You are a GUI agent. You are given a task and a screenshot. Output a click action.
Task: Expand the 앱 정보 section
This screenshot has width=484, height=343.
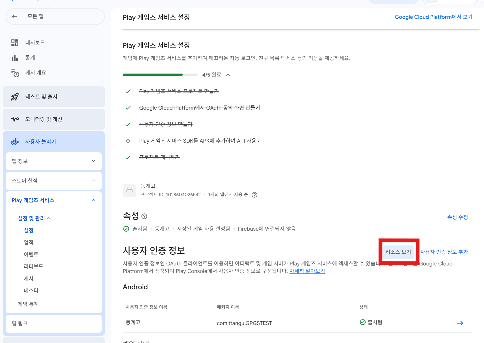tap(93, 161)
